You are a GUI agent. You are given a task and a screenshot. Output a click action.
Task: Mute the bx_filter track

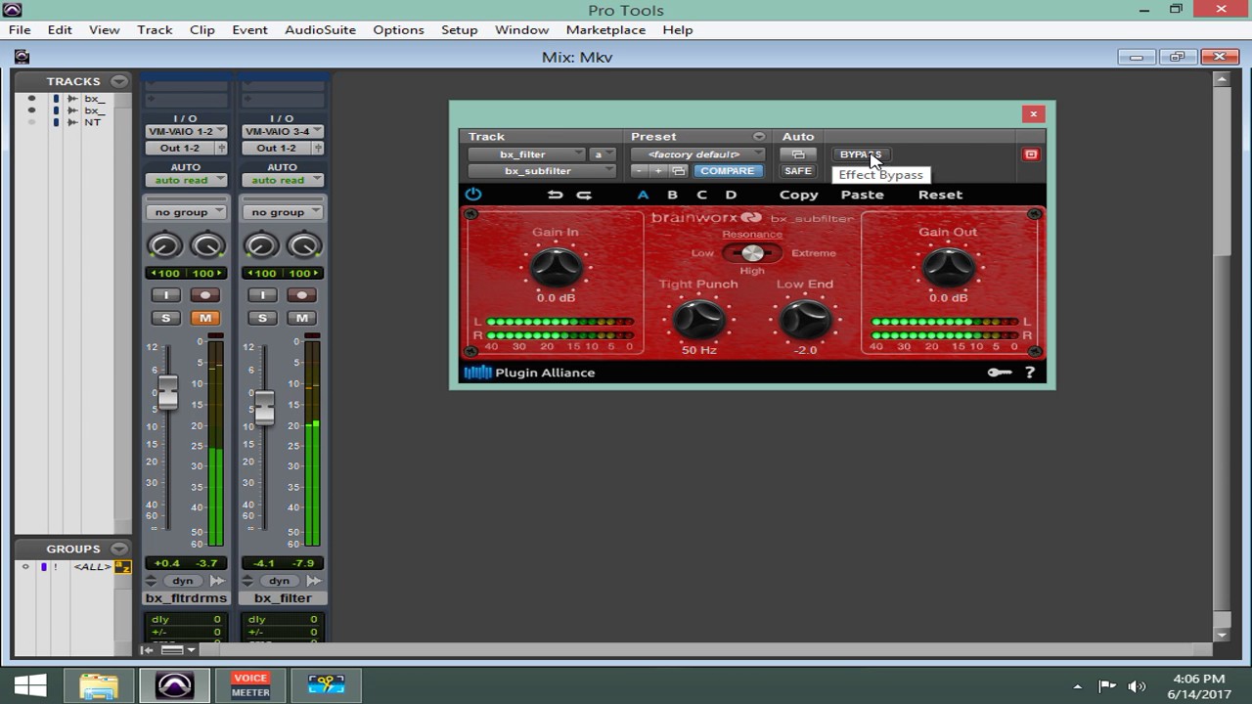click(x=301, y=318)
